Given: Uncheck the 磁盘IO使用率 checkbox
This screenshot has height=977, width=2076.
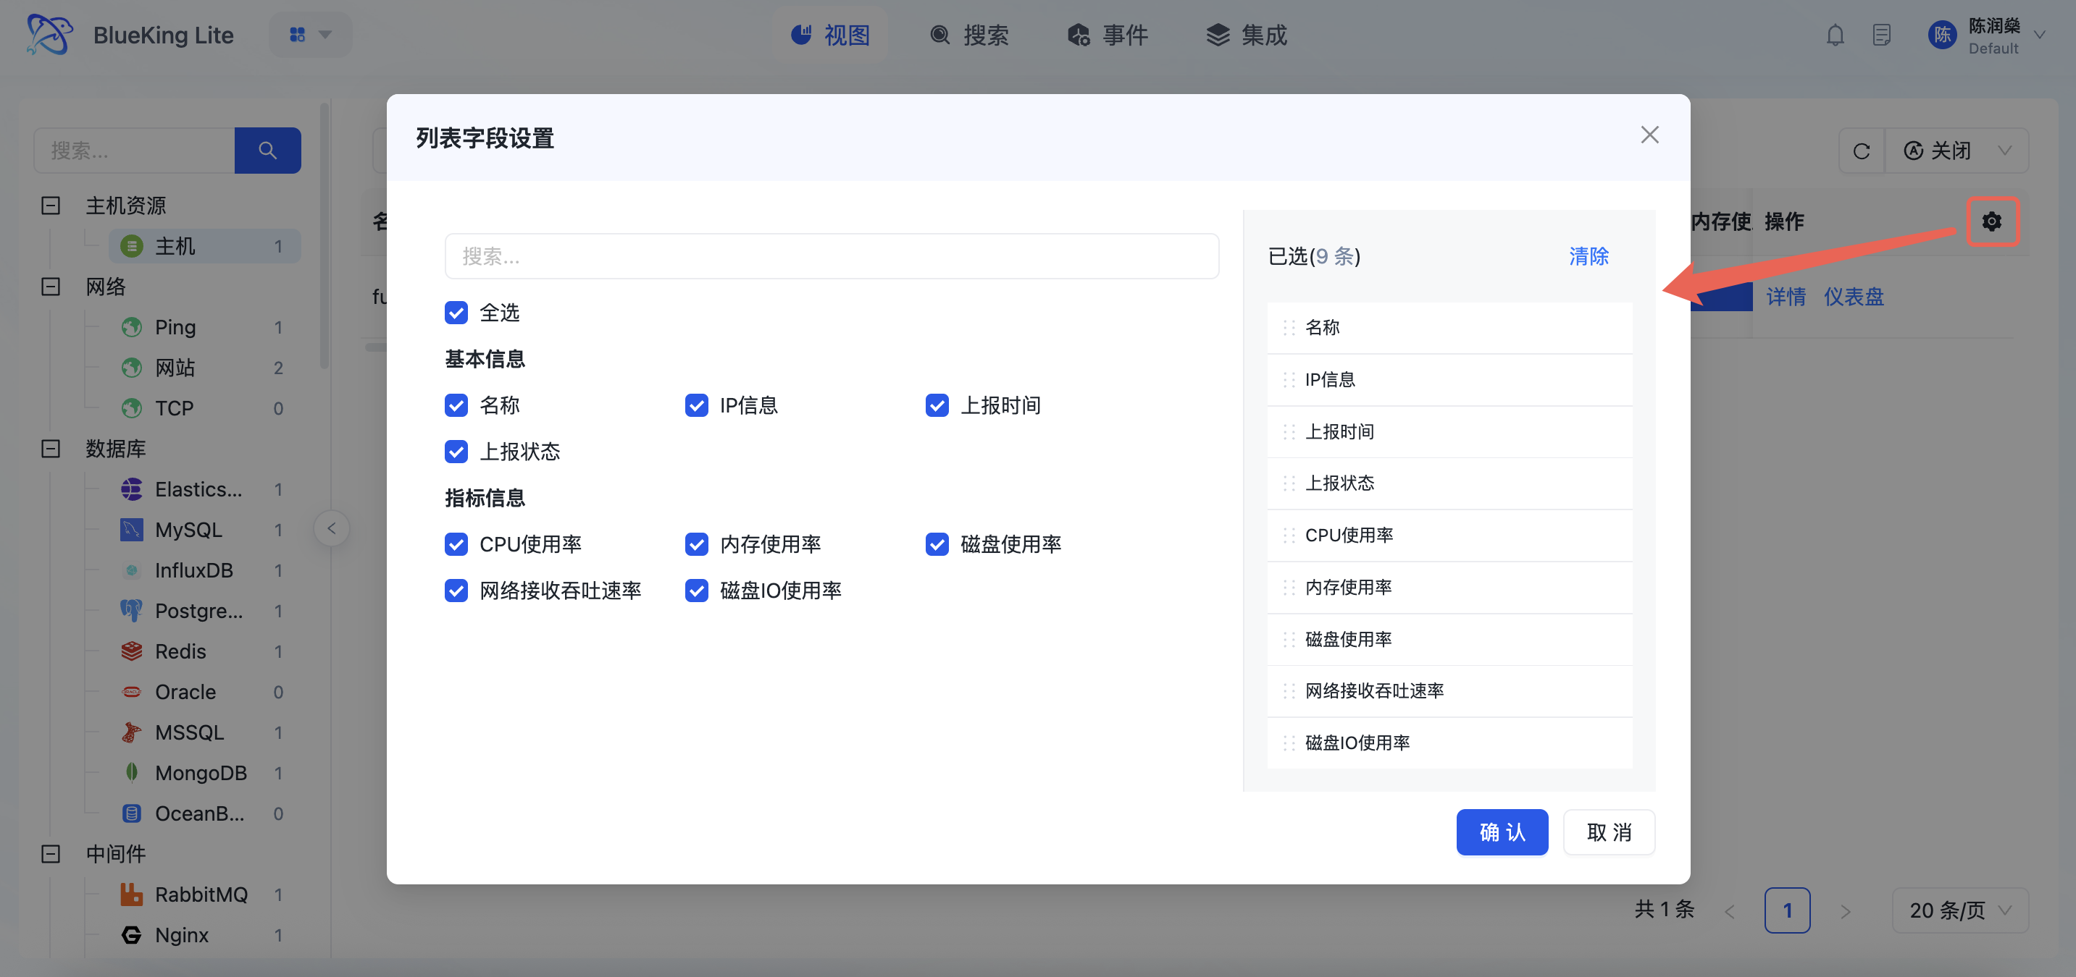Looking at the screenshot, I should pos(696,591).
